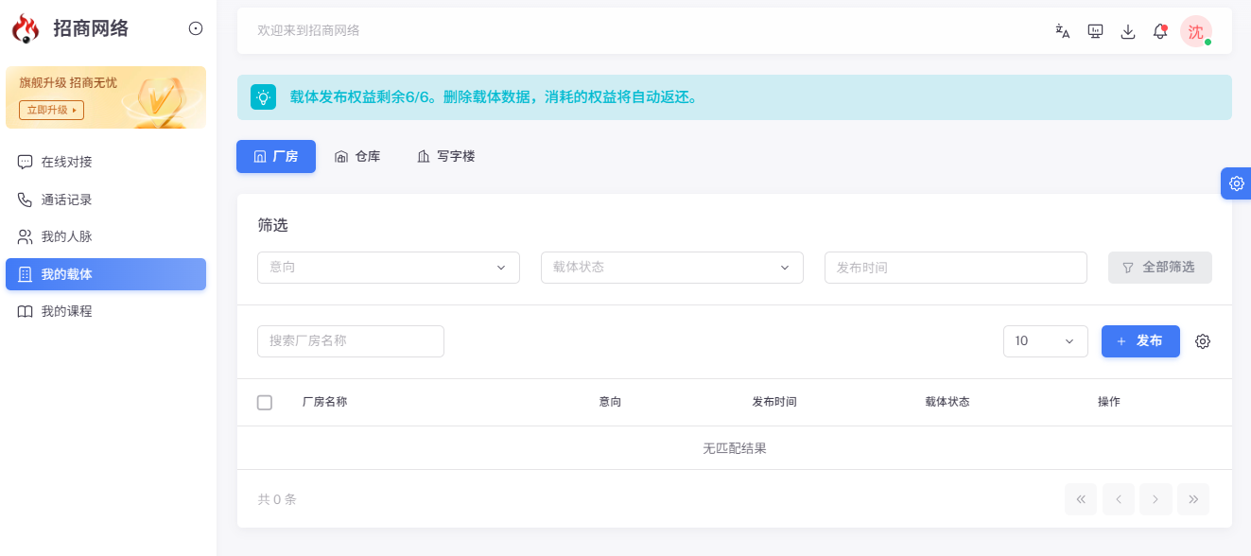Click the 全部筛选 button
Image resolution: width=1251 pixels, height=556 pixels.
1160,268
